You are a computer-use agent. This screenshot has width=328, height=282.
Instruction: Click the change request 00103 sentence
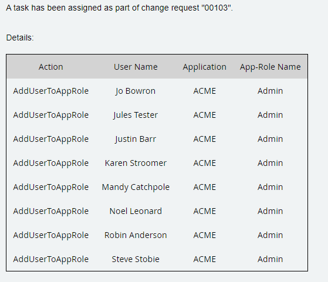[x=120, y=8]
